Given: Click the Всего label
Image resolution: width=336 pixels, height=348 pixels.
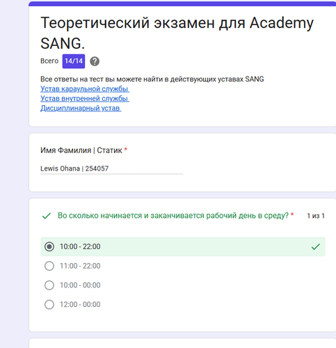Looking at the screenshot, I should pos(49,61).
